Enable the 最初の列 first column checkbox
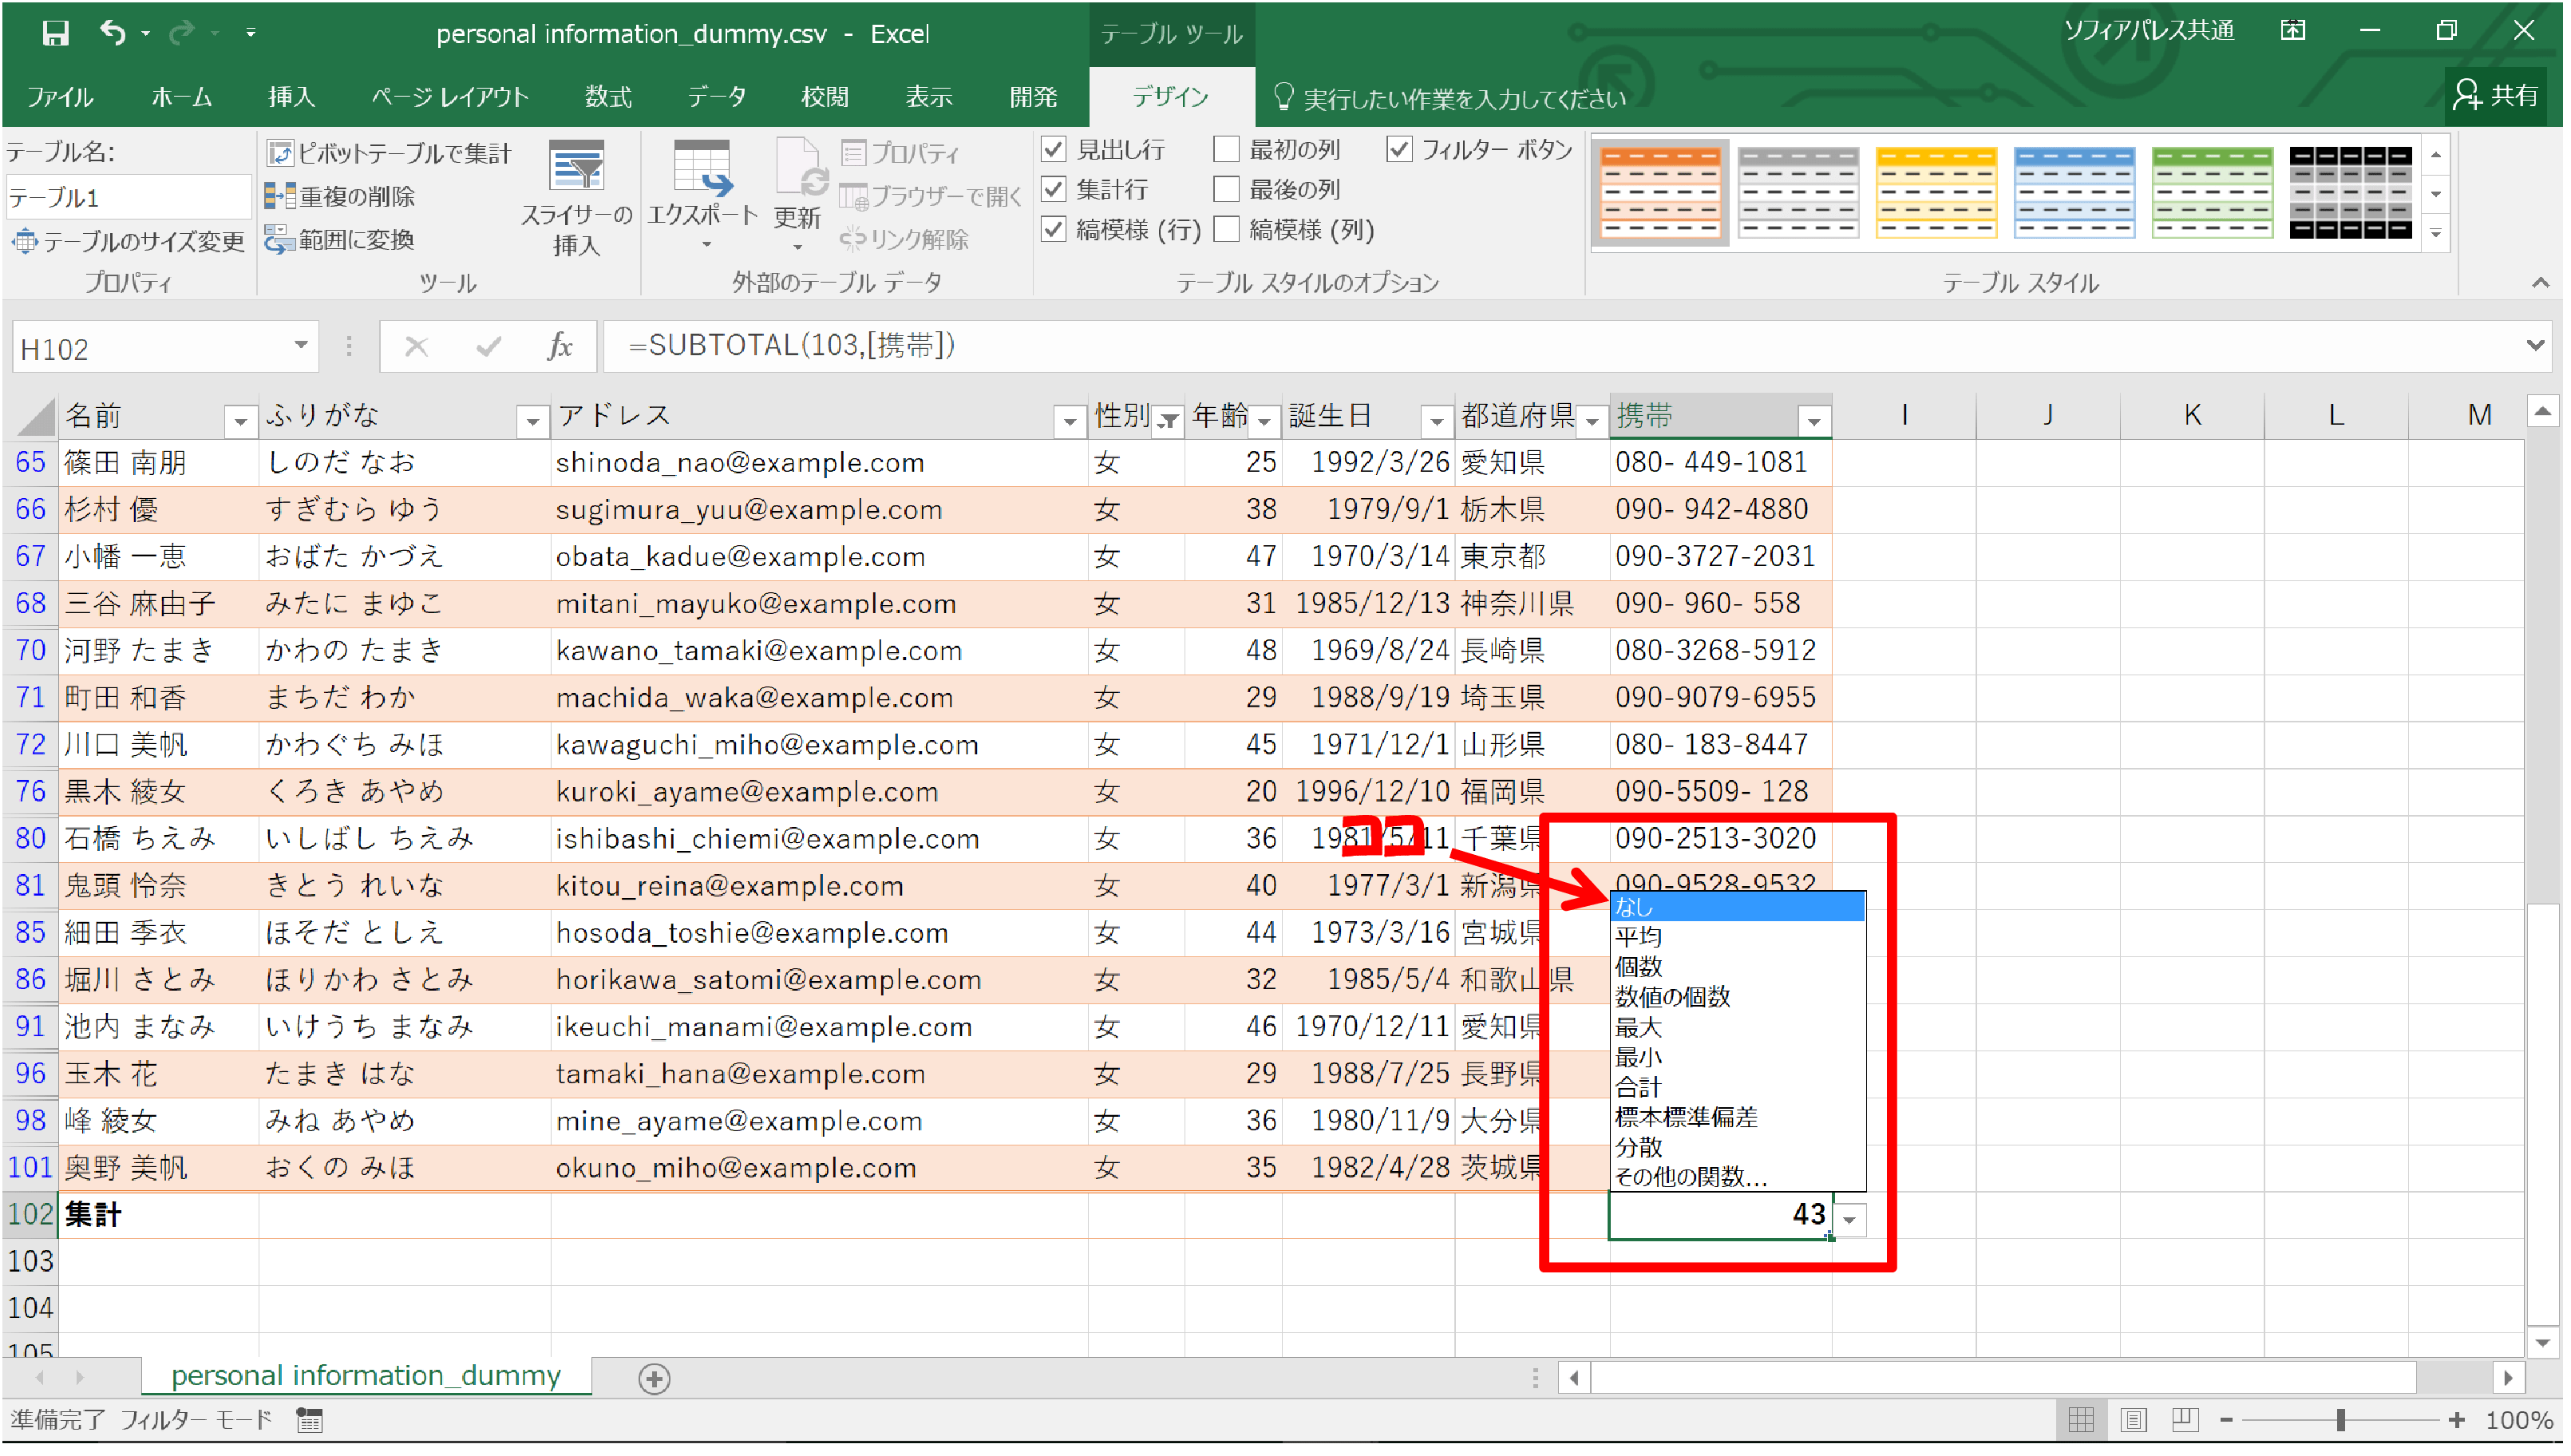This screenshot has width=2571, height=1456. click(x=1227, y=150)
